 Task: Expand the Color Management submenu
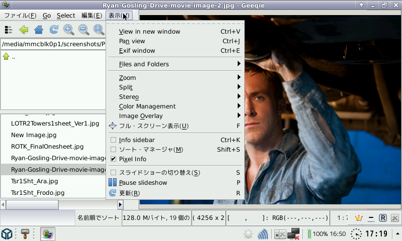pos(175,106)
